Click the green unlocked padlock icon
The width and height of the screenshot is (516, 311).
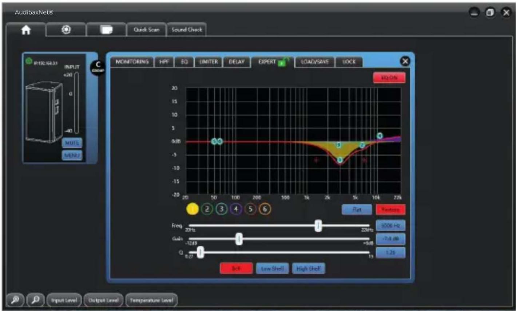tap(284, 62)
